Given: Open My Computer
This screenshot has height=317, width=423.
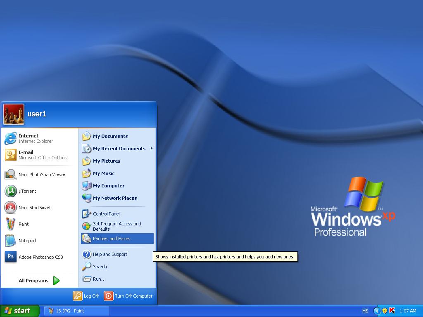Looking at the screenshot, I should coord(108,186).
